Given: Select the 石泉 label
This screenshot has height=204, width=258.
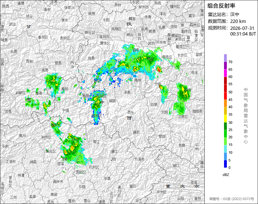Looking at the screenshot, I should 154,105.
